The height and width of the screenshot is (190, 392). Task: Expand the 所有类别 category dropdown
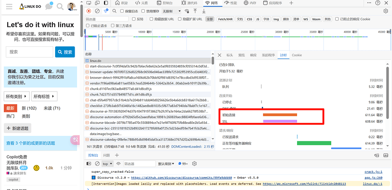pos(17,96)
